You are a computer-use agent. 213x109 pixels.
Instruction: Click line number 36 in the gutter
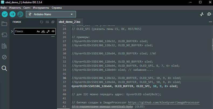(x=64, y=78)
